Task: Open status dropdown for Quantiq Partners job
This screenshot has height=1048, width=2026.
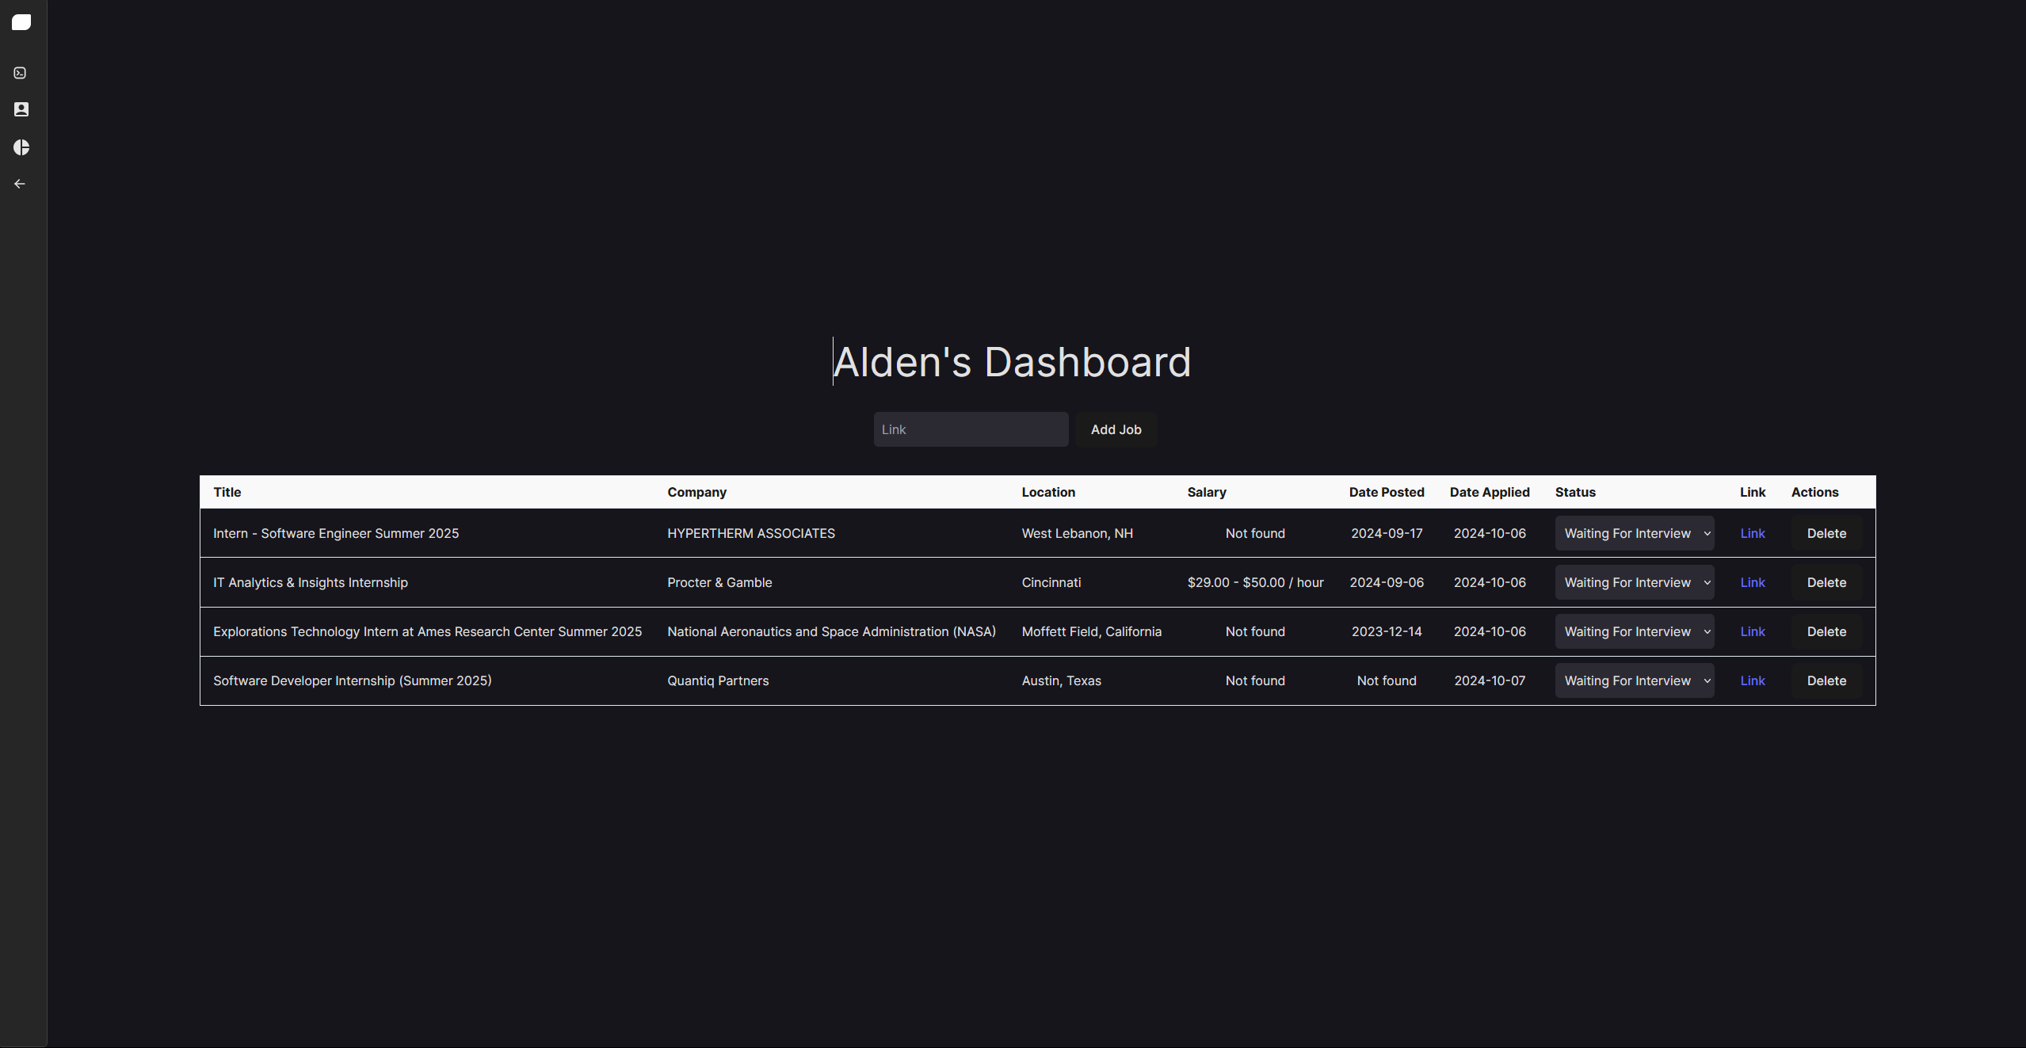Action: pos(1634,680)
